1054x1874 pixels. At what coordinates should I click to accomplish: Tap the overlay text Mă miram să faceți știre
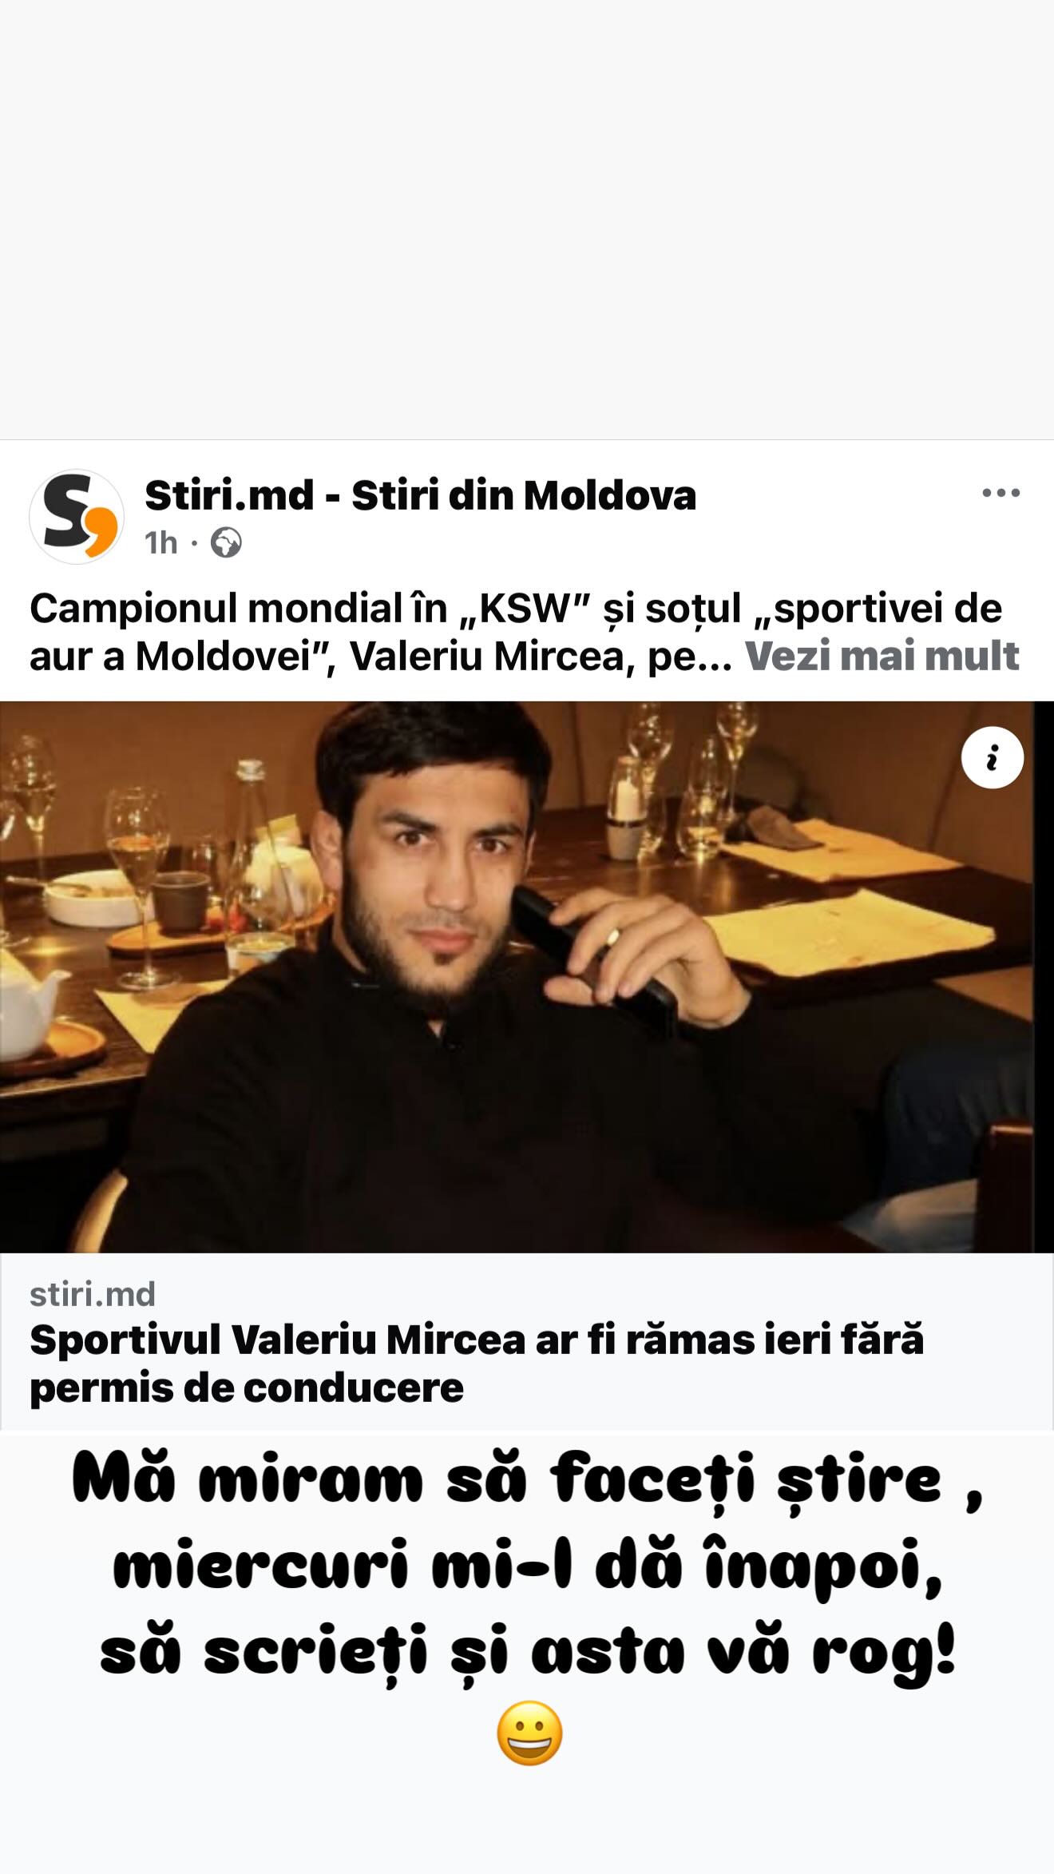[527, 1483]
